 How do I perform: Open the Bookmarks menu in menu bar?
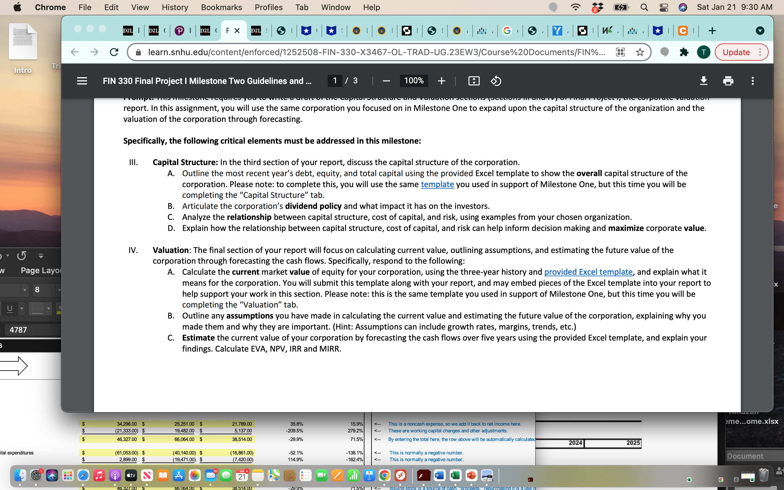coord(221,7)
